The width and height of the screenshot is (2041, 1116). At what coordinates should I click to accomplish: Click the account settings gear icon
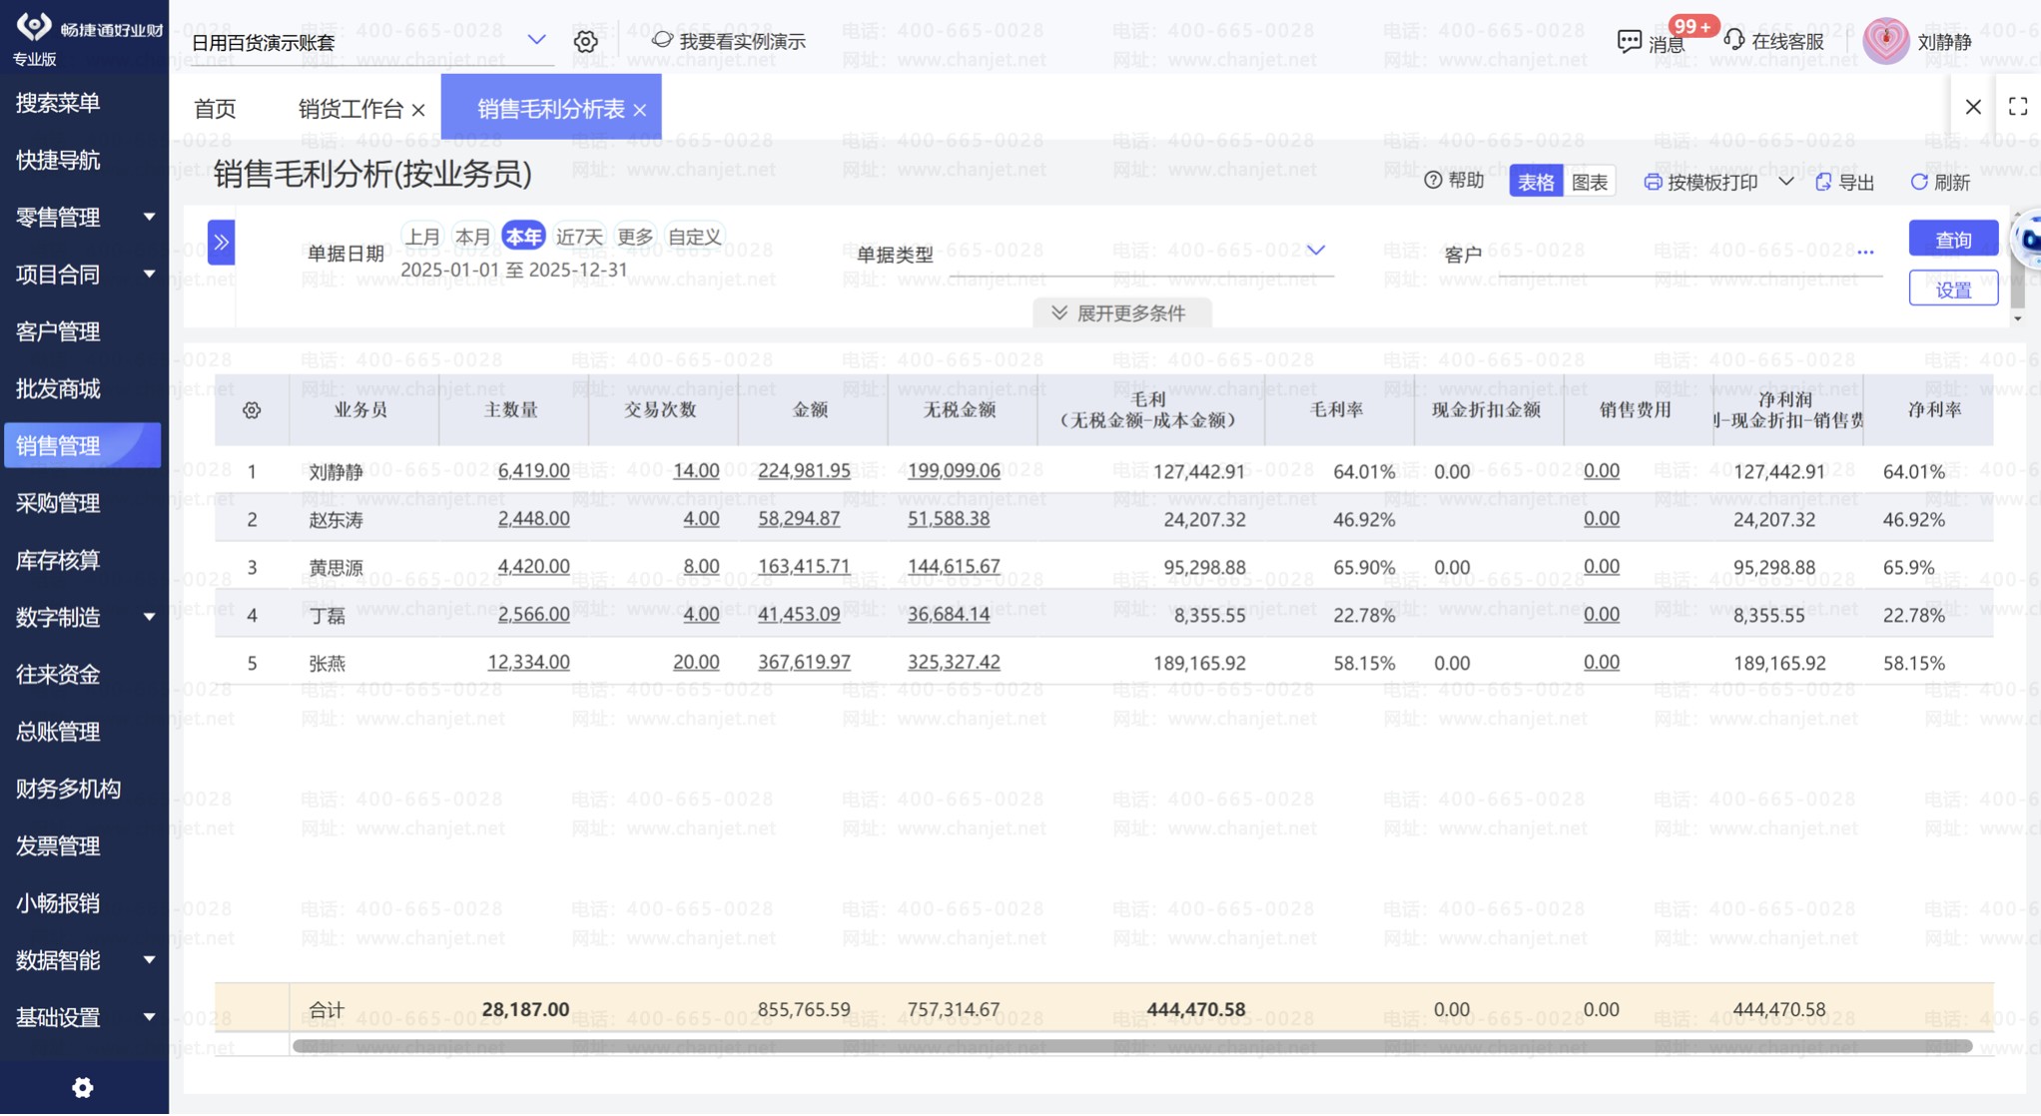tap(586, 42)
